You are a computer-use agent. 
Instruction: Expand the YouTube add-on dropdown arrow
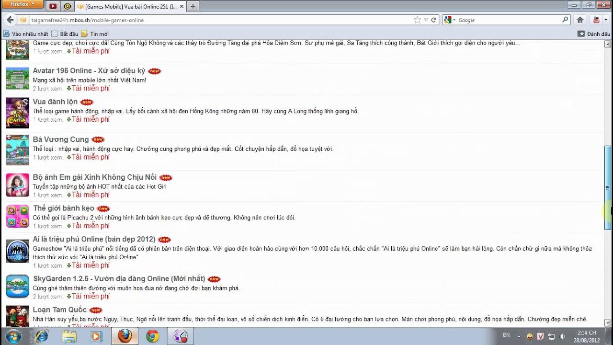[606, 20]
